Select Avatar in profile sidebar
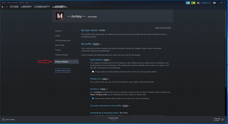 [x=58, y=35]
